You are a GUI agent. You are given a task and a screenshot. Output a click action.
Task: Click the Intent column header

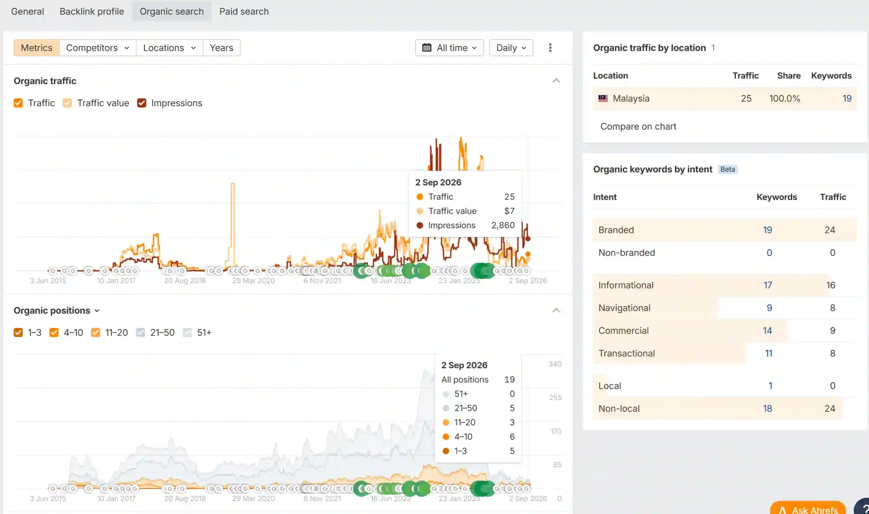(x=605, y=197)
